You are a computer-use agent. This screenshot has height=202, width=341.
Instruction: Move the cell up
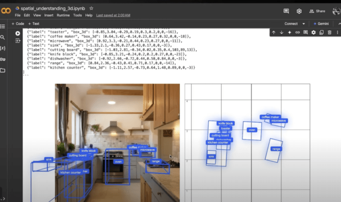pyautogui.click(x=274, y=32)
